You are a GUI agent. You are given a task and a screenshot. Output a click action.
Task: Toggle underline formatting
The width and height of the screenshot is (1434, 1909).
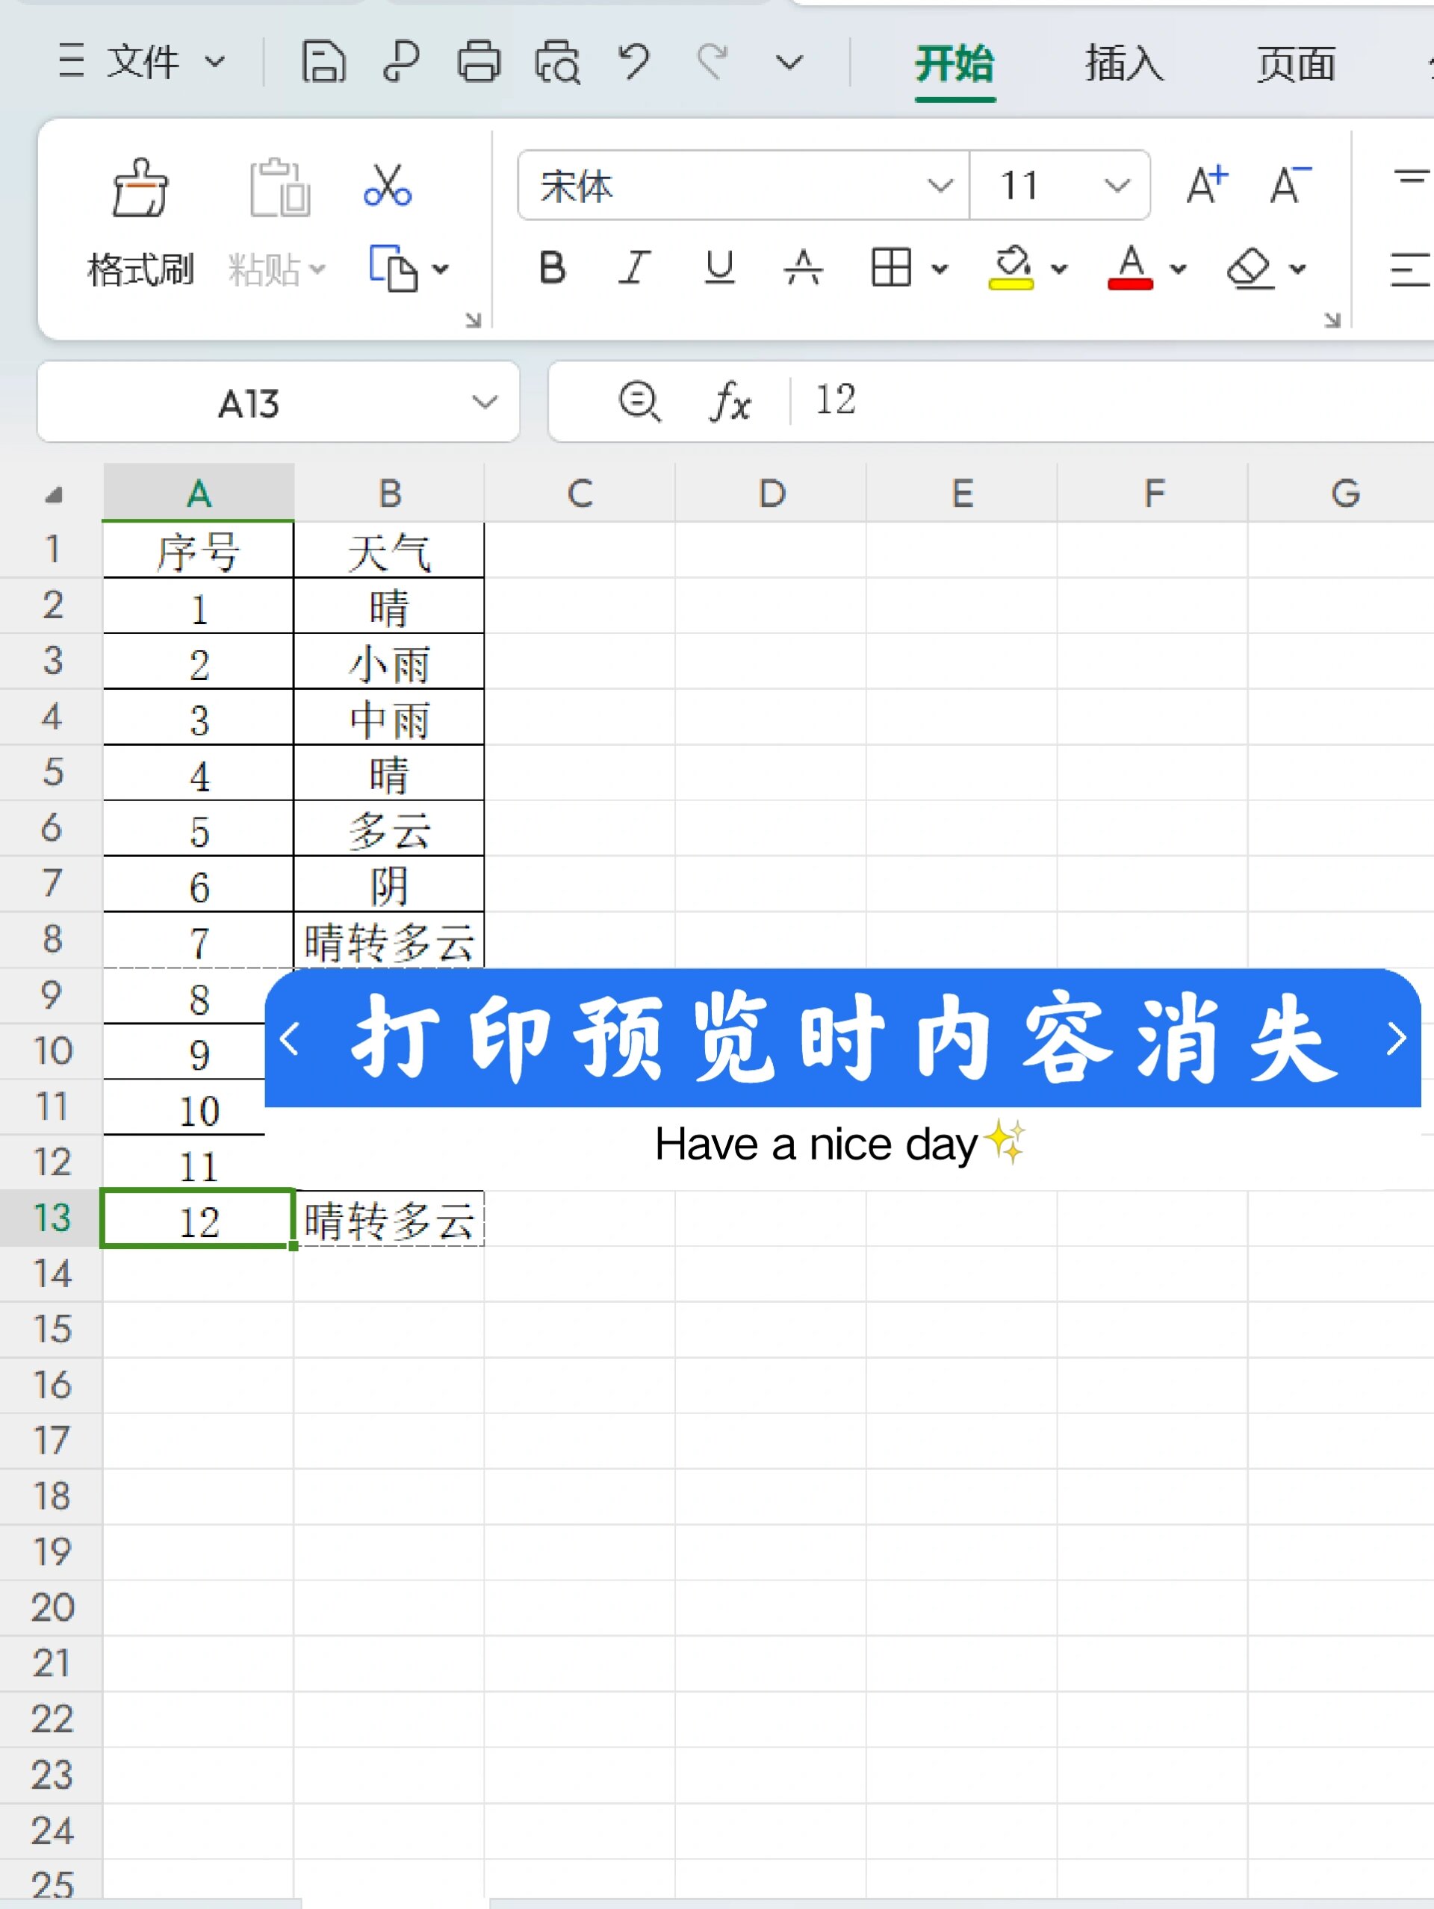pos(719,267)
